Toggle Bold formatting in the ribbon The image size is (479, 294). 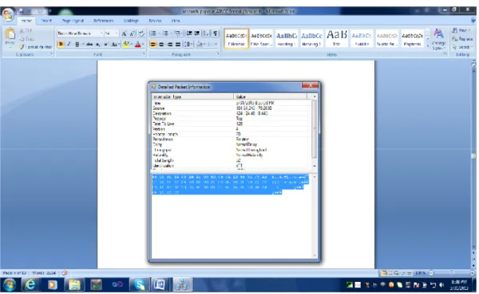tap(61, 45)
